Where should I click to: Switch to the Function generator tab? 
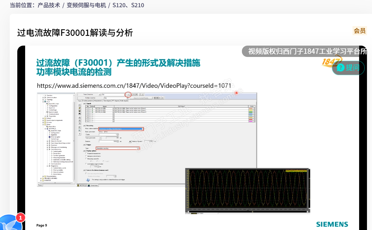click(88, 101)
